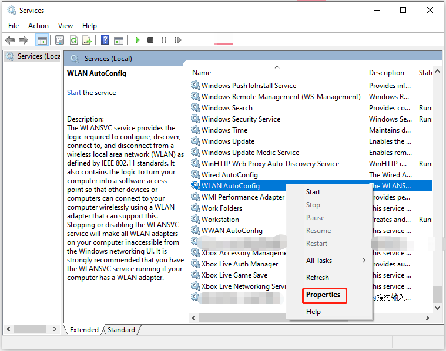The width and height of the screenshot is (446, 351).
Task: Choose Properties in the context menu
Action: pos(323,295)
